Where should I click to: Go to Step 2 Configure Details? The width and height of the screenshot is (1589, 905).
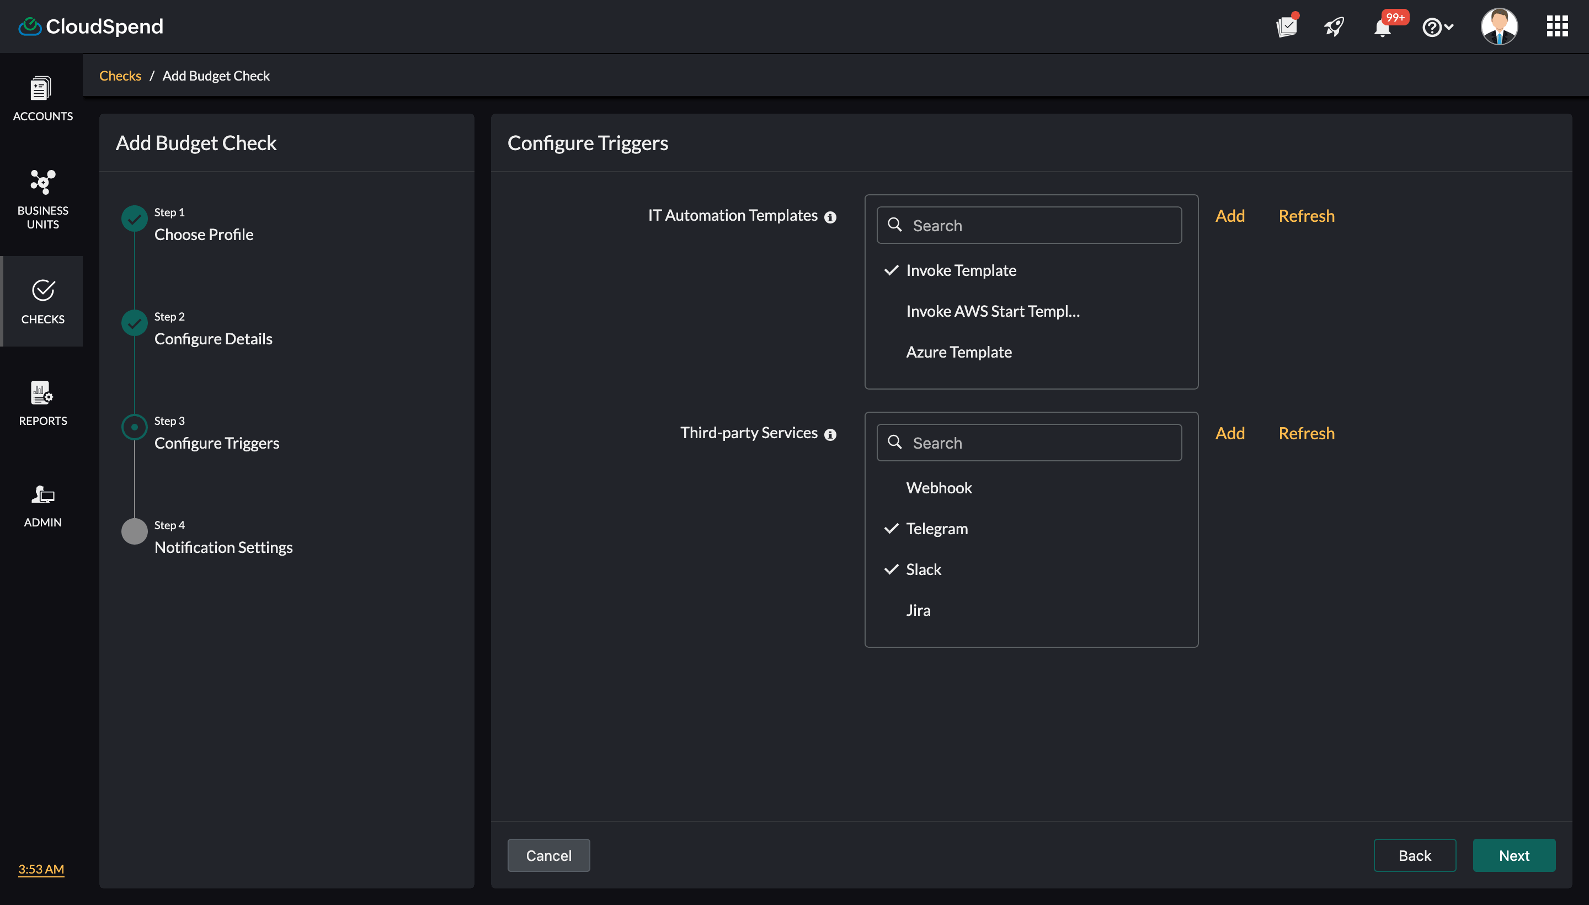coord(212,339)
